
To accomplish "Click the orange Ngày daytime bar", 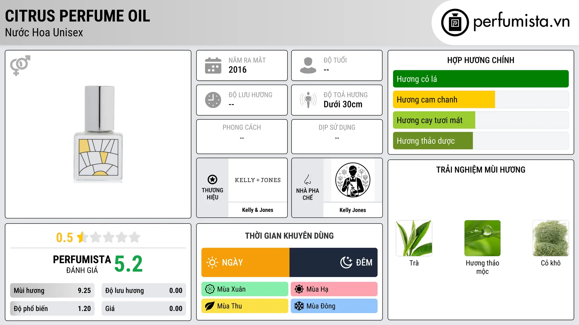I will 245,262.
